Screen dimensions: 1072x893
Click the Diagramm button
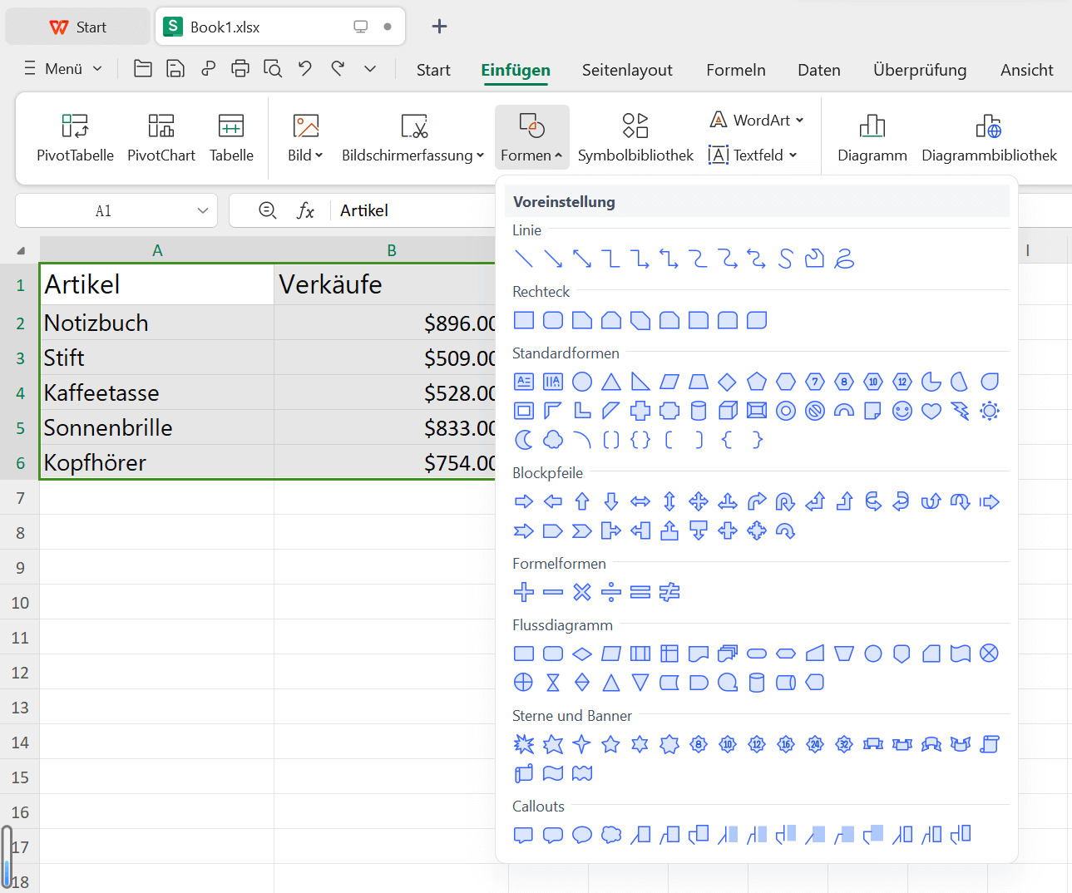click(x=872, y=138)
